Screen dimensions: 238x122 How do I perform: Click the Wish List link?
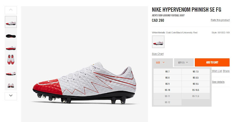click(217, 71)
